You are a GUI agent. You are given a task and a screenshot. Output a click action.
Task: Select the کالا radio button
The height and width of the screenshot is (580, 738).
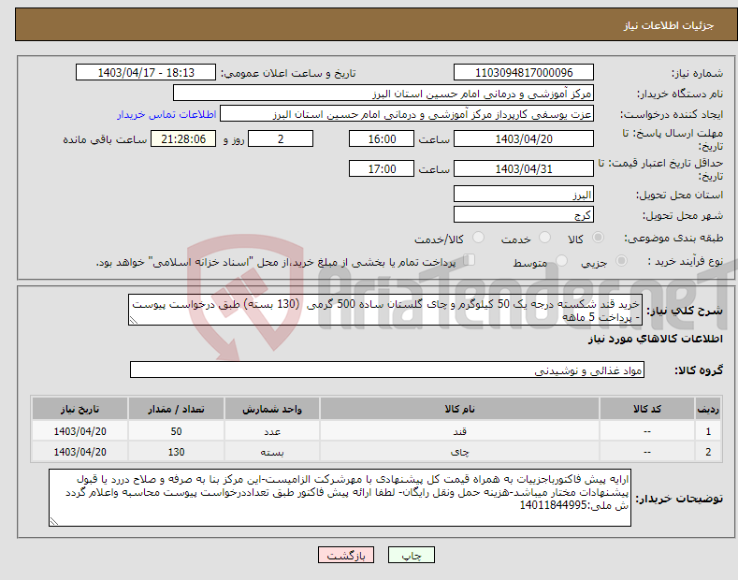(x=598, y=238)
